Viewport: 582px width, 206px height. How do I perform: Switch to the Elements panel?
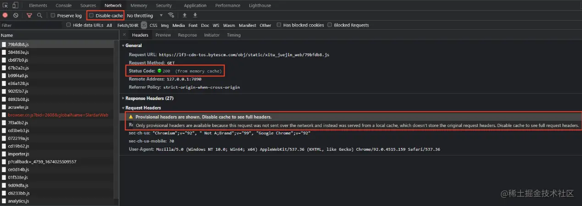pyautogui.click(x=38, y=5)
